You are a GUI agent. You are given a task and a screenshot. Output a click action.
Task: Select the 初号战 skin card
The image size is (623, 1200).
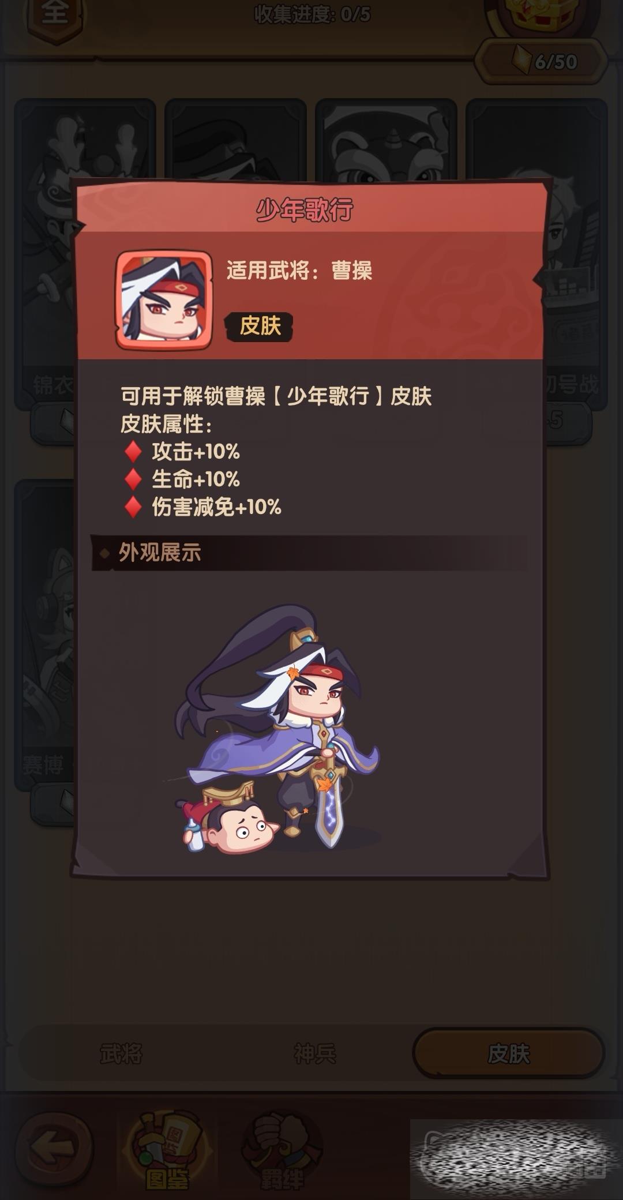(x=575, y=254)
